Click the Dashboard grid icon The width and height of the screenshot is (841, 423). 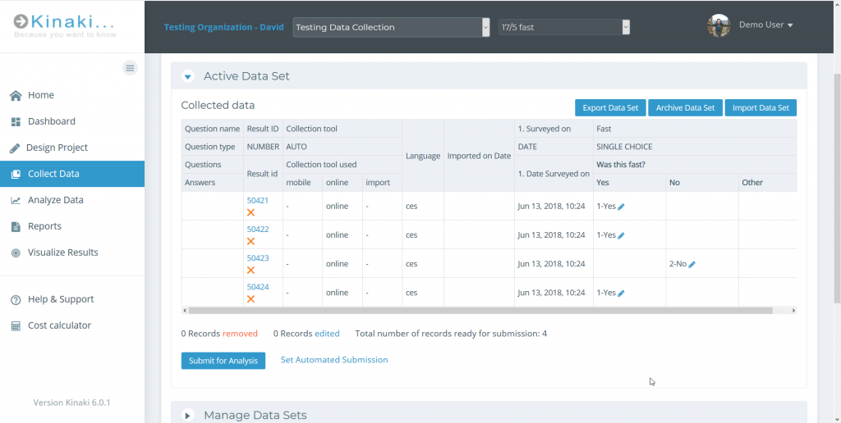[x=16, y=121]
